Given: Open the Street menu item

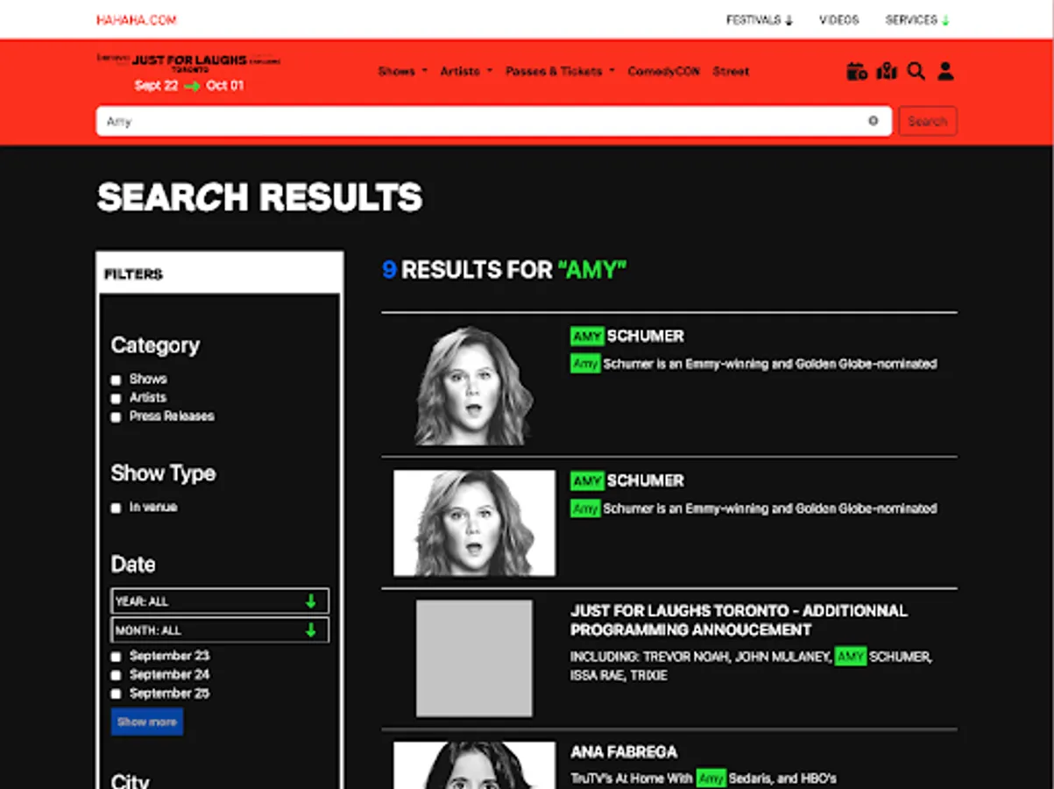Looking at the screenshot, I should point(731,71).
